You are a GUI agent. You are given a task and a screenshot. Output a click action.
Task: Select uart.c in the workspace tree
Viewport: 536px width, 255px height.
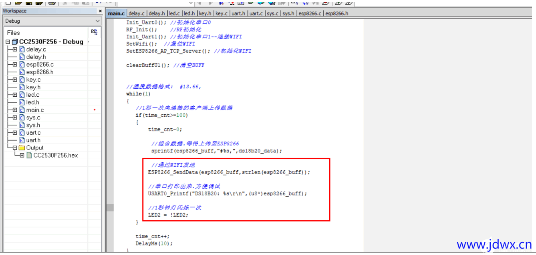[34, 133]
